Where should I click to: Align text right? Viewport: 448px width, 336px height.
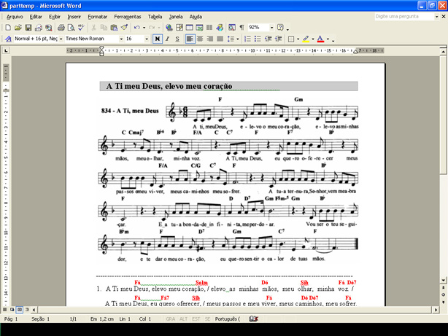tap(210, 39)
